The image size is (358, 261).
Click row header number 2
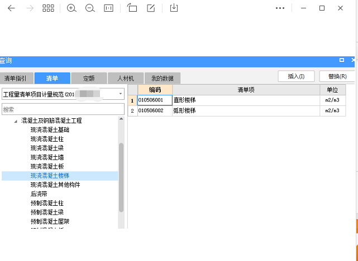click(x=132, y=111)
